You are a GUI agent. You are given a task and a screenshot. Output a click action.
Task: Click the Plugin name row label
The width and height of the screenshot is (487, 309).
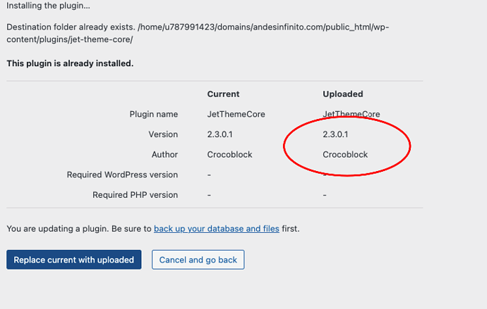(154, 114)
